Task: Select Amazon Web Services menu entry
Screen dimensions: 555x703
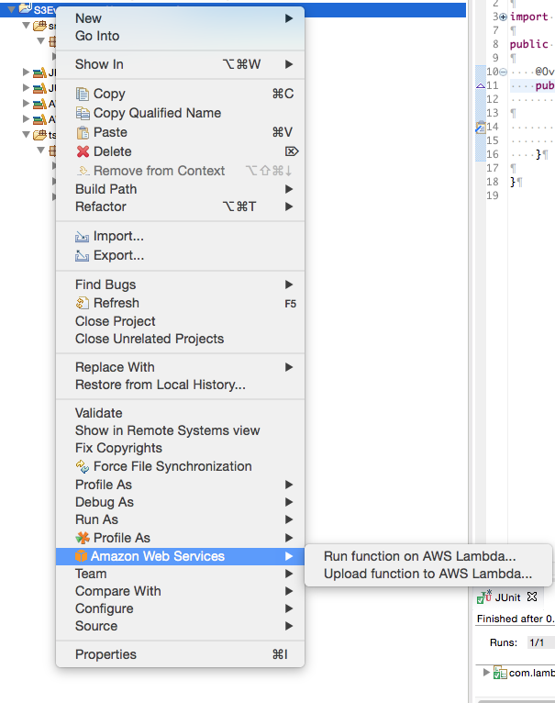Action: point(180,556)
